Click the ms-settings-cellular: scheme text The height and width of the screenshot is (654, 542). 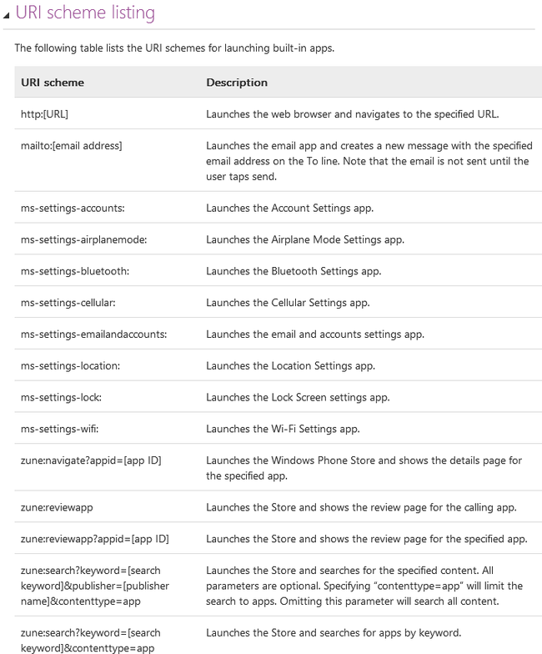click(x=68, y=303)
